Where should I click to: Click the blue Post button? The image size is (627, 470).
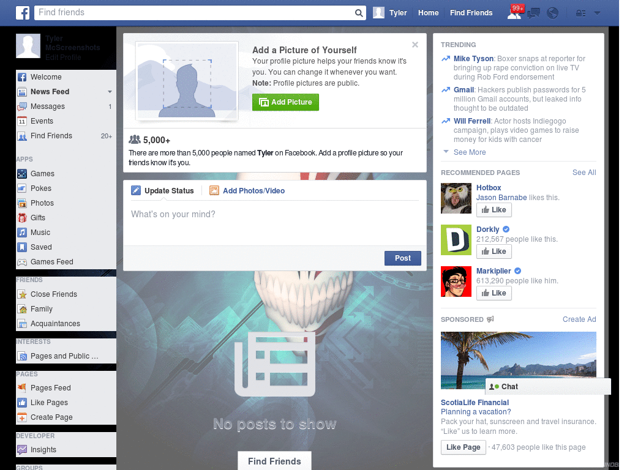[x=403, y=258]
